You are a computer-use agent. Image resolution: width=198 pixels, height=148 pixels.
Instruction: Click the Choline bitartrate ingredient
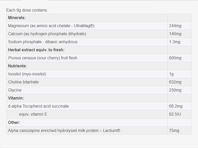pos(23,82)
